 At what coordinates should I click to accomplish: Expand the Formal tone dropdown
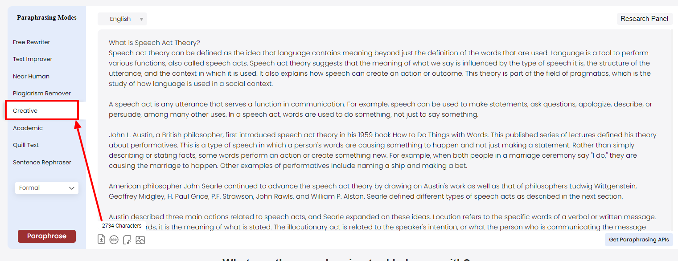(47, 188)
